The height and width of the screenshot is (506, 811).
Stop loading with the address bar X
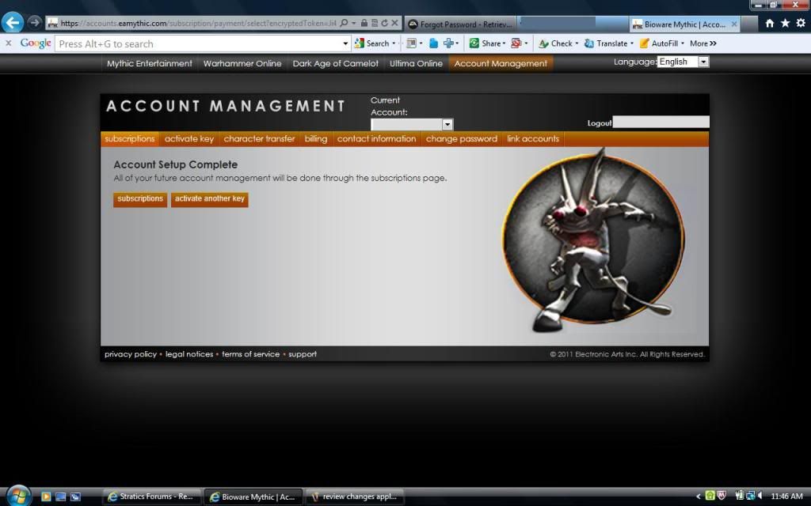coord(394,23)
